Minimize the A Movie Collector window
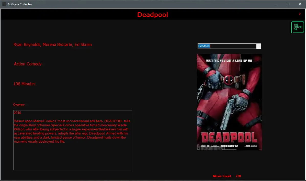 point(277,4)
